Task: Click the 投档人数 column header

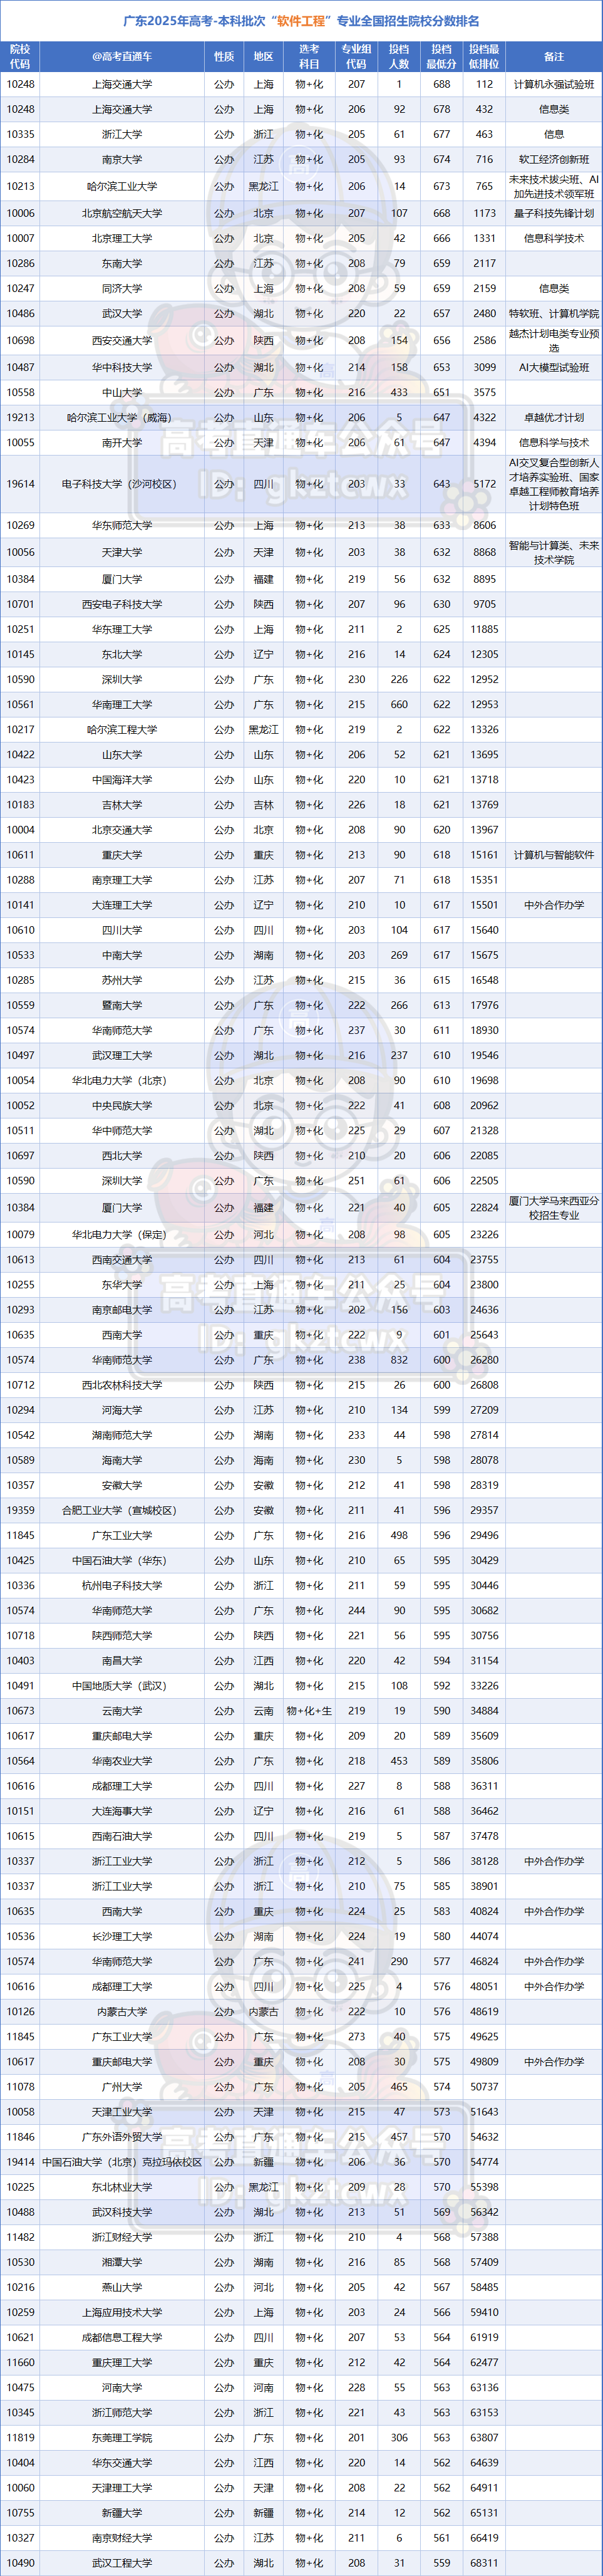Action: pyautogui.click(x=399, y=56)
